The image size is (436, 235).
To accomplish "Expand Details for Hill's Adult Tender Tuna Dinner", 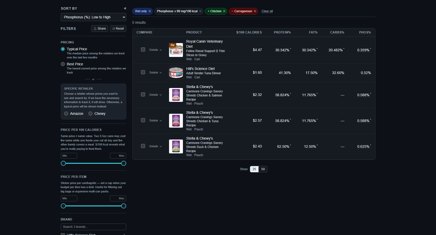I will [156, 73].
